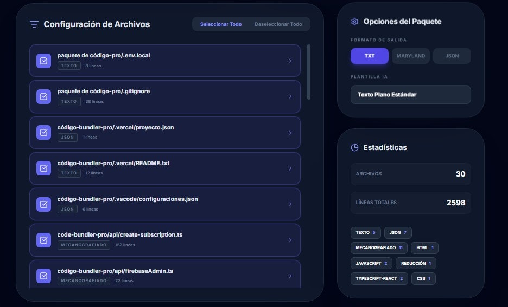Click Deseleccionar Todo button
The width and height of the screenshot is (508, 307).
(278, 24)
